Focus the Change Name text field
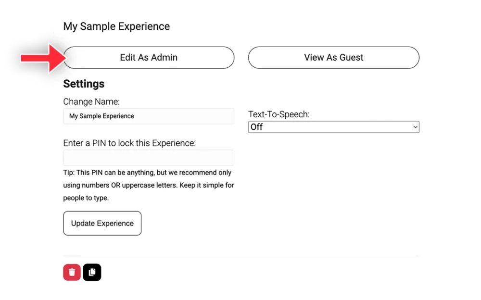481x300 pixels. coord(149,116)
